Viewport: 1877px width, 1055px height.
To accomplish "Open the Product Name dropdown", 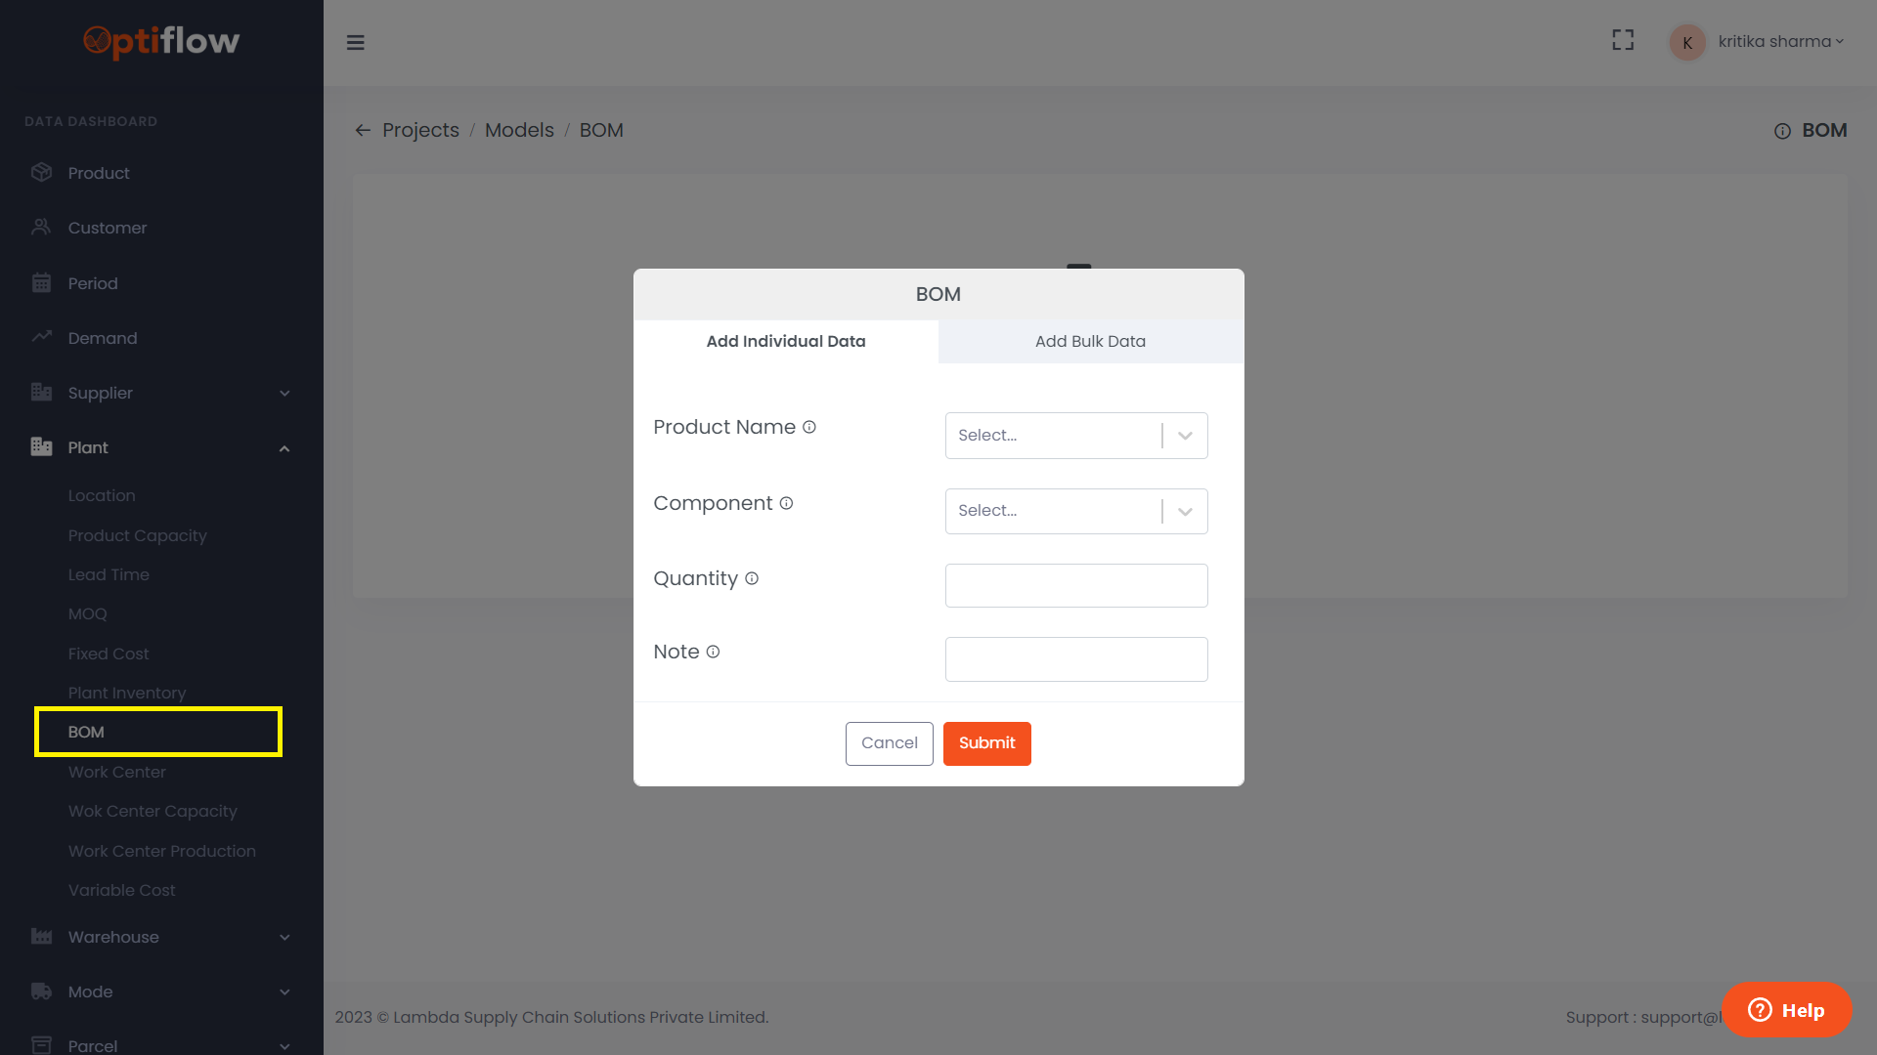I will coord(1075,436).
